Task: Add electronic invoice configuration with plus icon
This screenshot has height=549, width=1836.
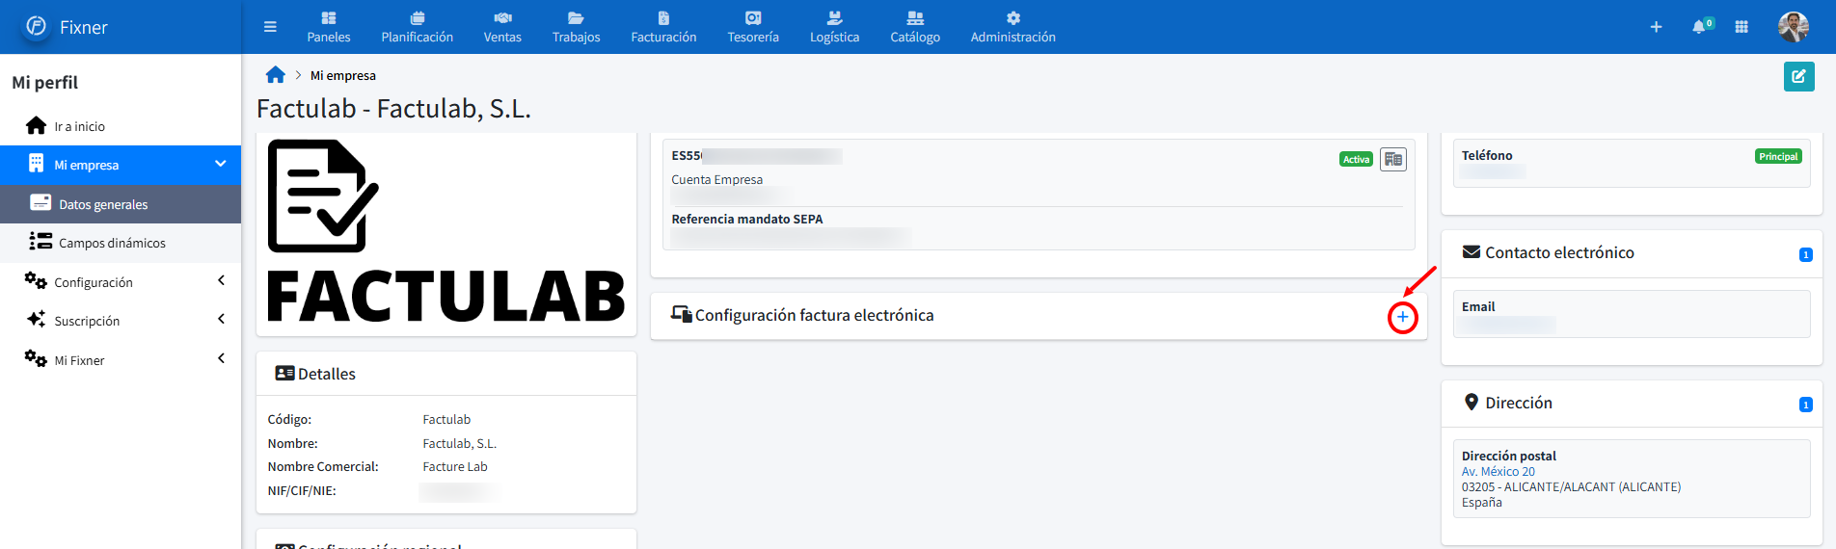Action: tap(1402, 317)
